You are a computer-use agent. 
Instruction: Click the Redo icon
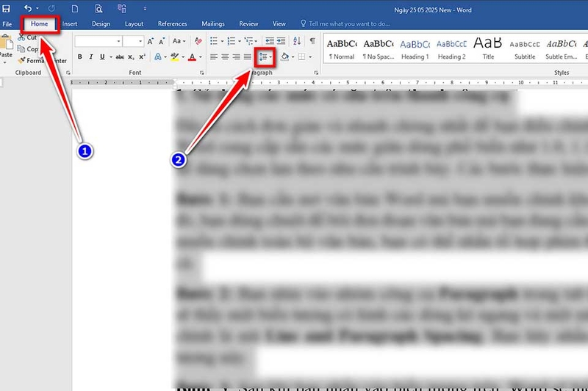pyautogui.click(x=51, y=8)
